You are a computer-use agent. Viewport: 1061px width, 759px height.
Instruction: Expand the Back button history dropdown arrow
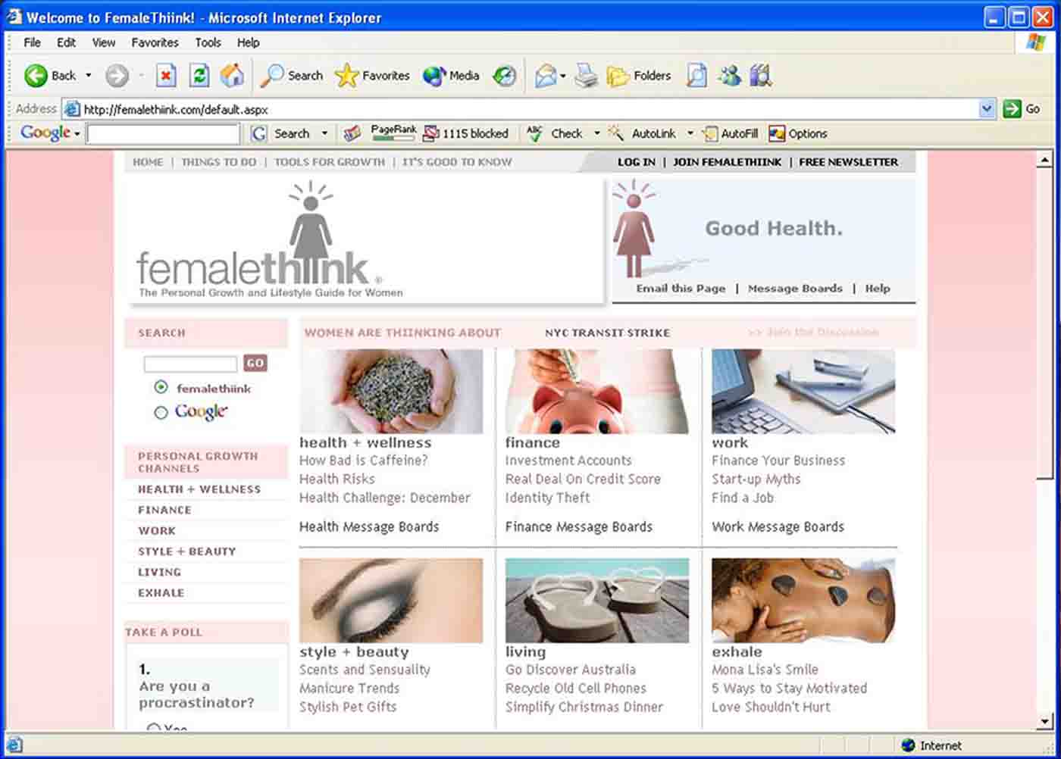[x=89, y=75]
